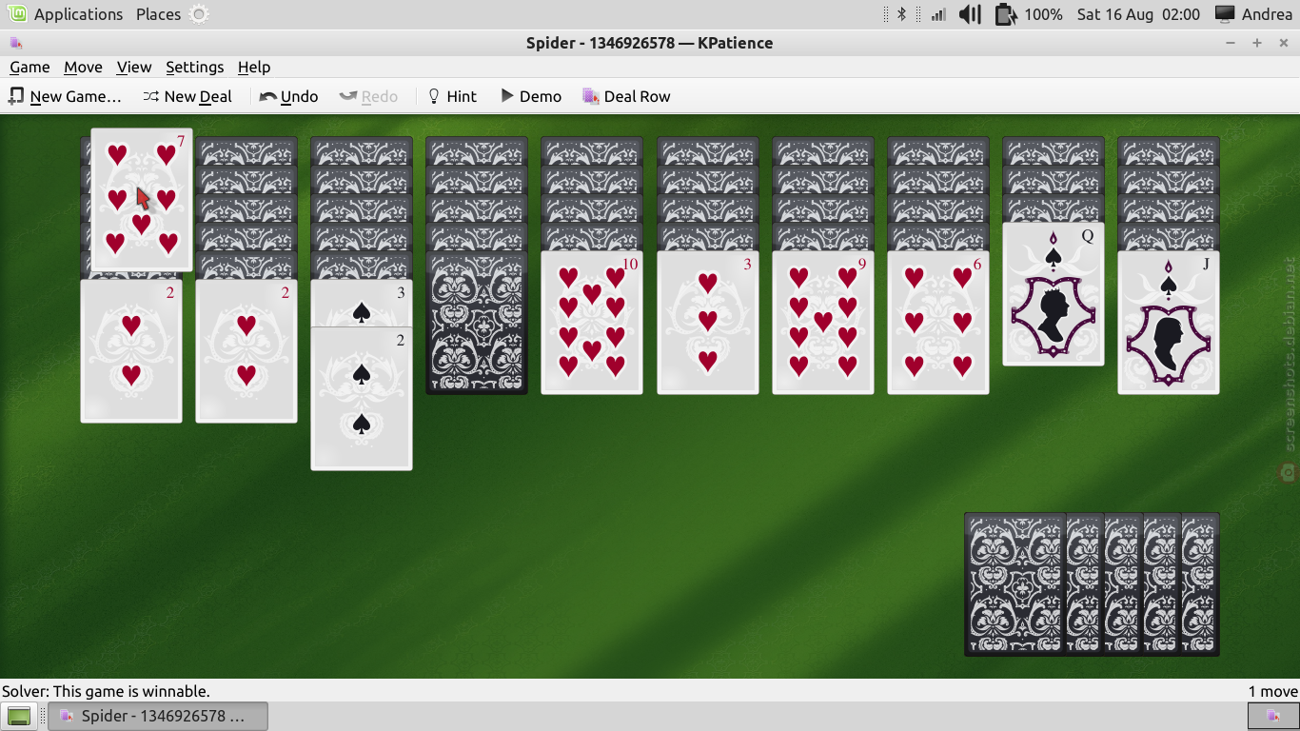Open the Help menu
The height and width of the screenshot is (731, 1300).
[x=254, y=67]
